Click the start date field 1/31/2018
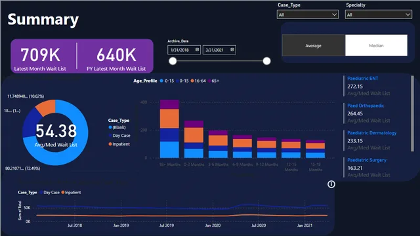 [184, 50]
